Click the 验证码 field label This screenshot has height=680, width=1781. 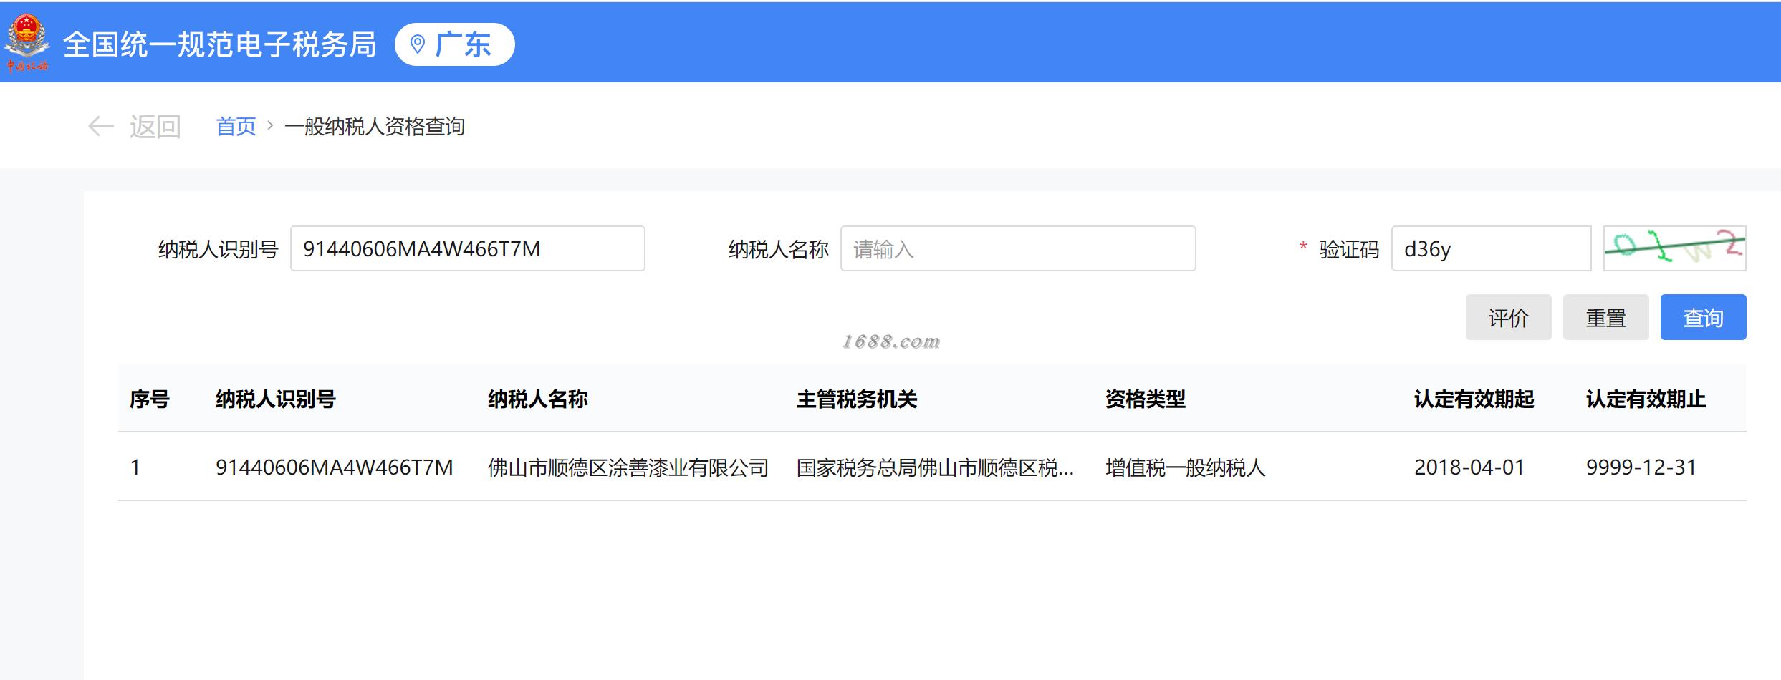1349,249
